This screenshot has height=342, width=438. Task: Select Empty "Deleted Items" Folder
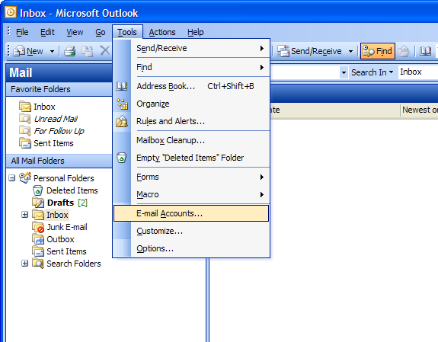pos(191,158)
